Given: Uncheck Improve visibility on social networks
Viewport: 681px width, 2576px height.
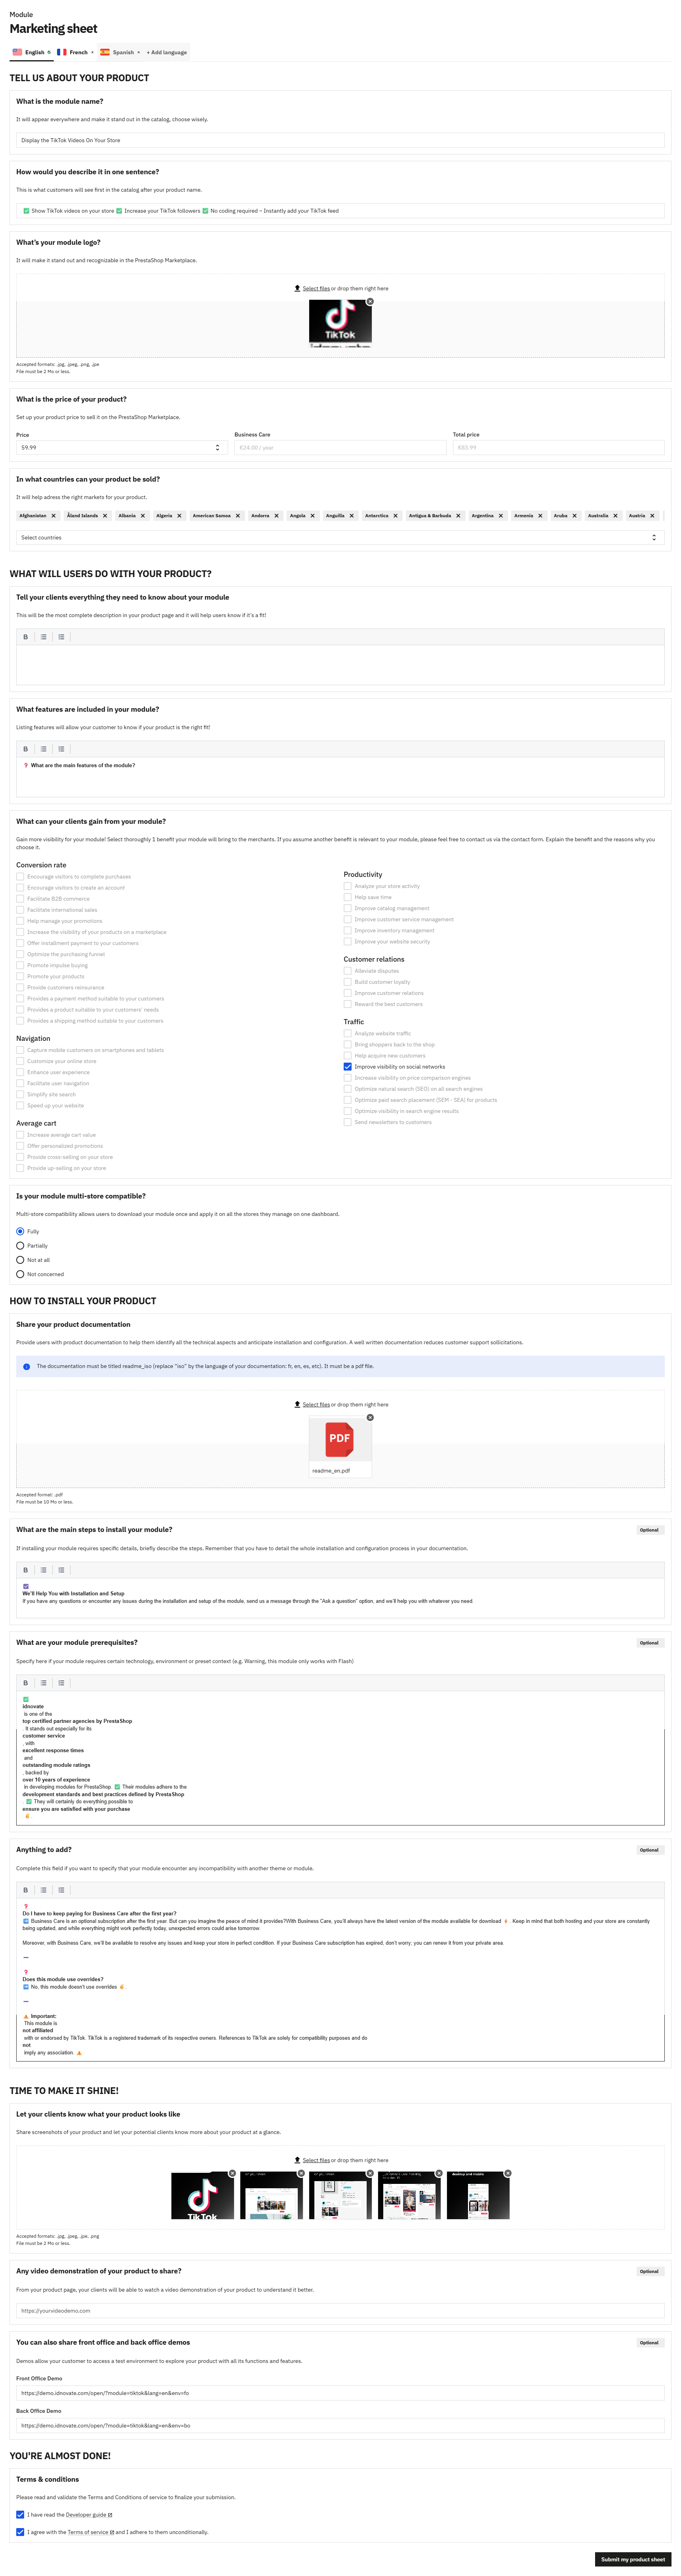Looking at the screenshot, I should (x=348, y=1067).
